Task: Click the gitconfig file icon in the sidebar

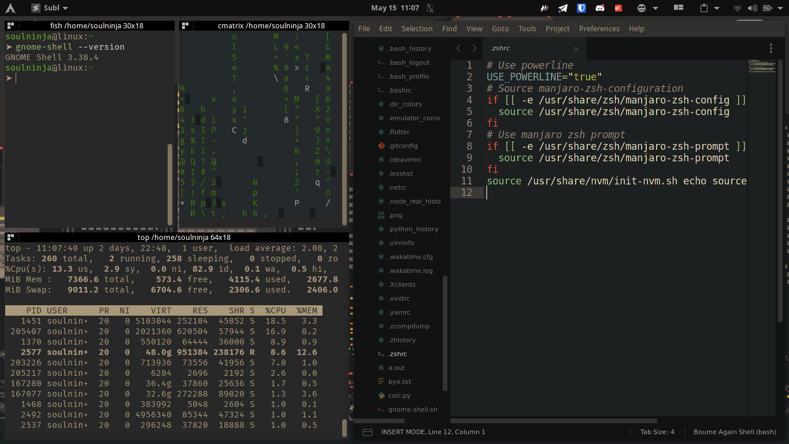Action: (380, 146)
